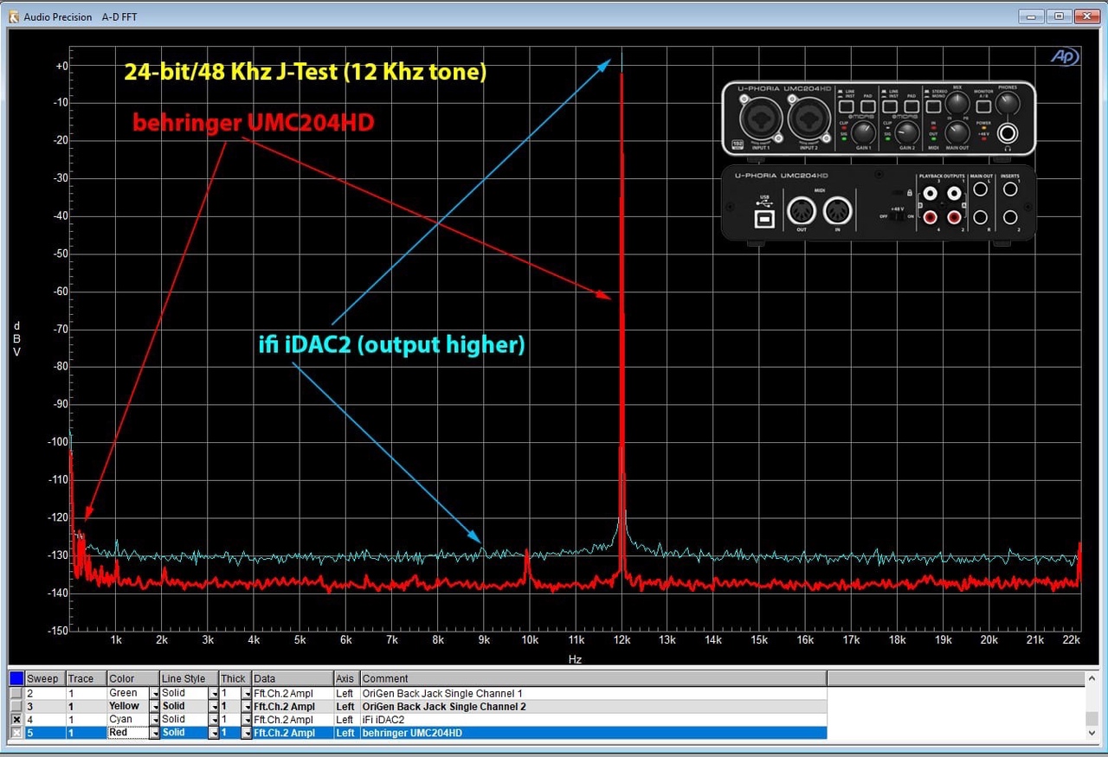Enable the sweep 3 Yellow trace checkbox
The width and height of the screenshot is (1108, 757).
(16, 707)
